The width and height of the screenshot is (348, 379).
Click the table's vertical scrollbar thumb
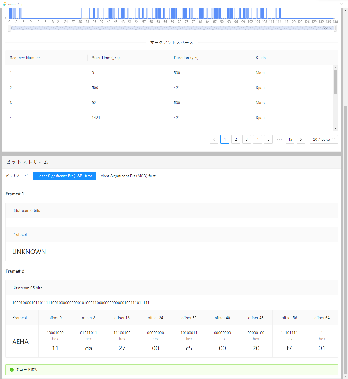click(x=335, y=82)
